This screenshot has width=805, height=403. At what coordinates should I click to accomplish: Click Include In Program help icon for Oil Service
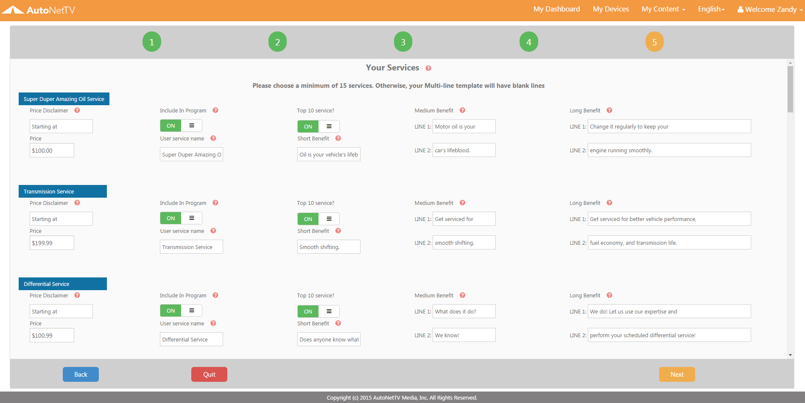[215, 110]
